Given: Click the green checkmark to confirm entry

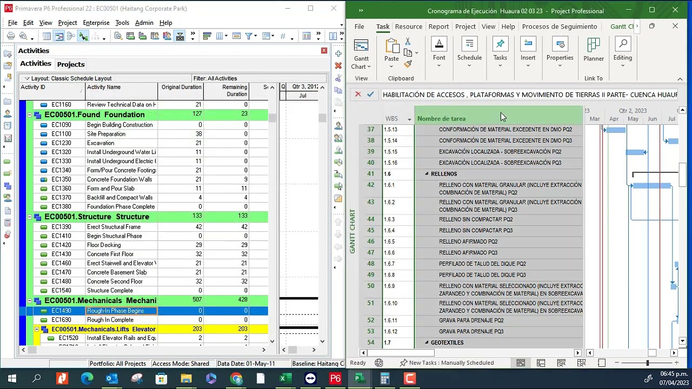Looking at the screenshot, I should coord(370,95).
